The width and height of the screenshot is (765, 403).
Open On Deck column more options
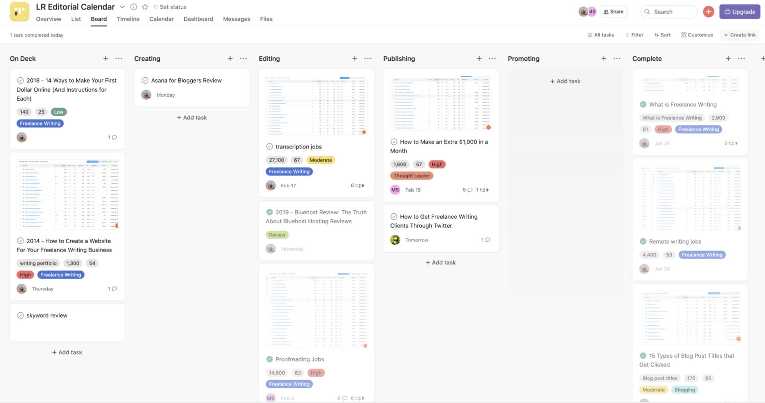tap(119, 58)
